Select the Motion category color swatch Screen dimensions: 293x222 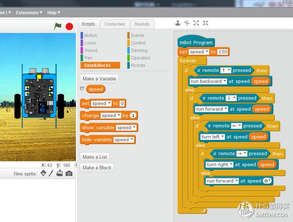[82, 36]
